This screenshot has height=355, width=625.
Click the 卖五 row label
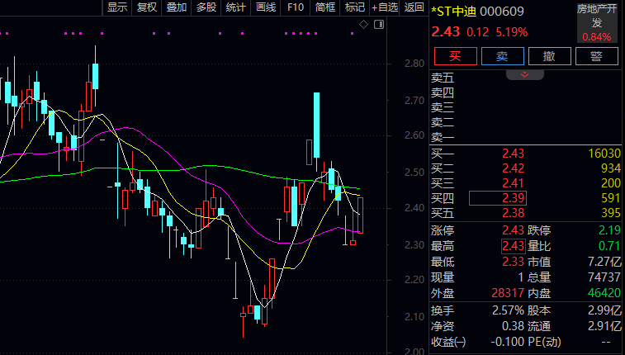click(x=443, y=78)
